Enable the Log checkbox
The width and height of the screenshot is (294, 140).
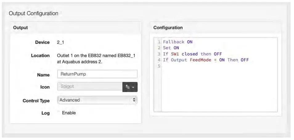(59, 112)
